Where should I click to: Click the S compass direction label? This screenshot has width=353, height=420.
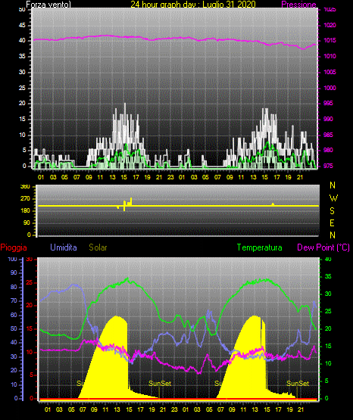click(x=332, y=211)
